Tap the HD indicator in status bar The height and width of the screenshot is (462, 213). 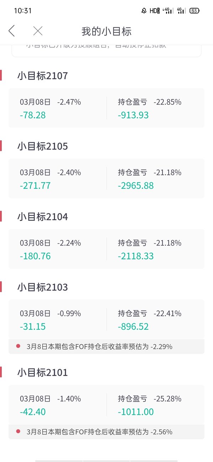154,11
